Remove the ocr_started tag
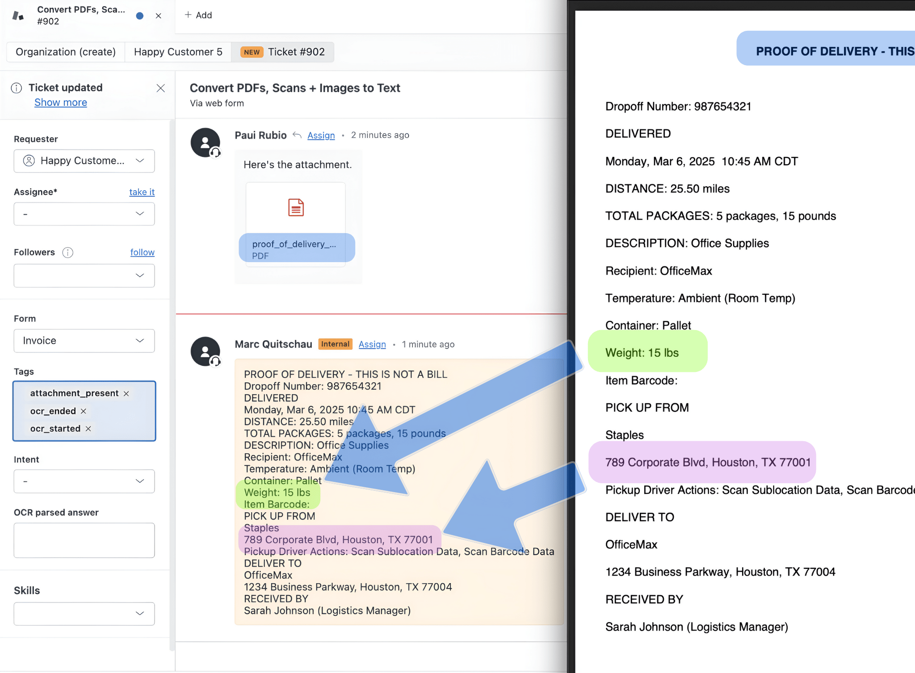915x673 pixels. (88, 429)
